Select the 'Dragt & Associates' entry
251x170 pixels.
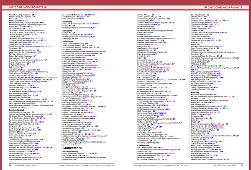point(147,54)
